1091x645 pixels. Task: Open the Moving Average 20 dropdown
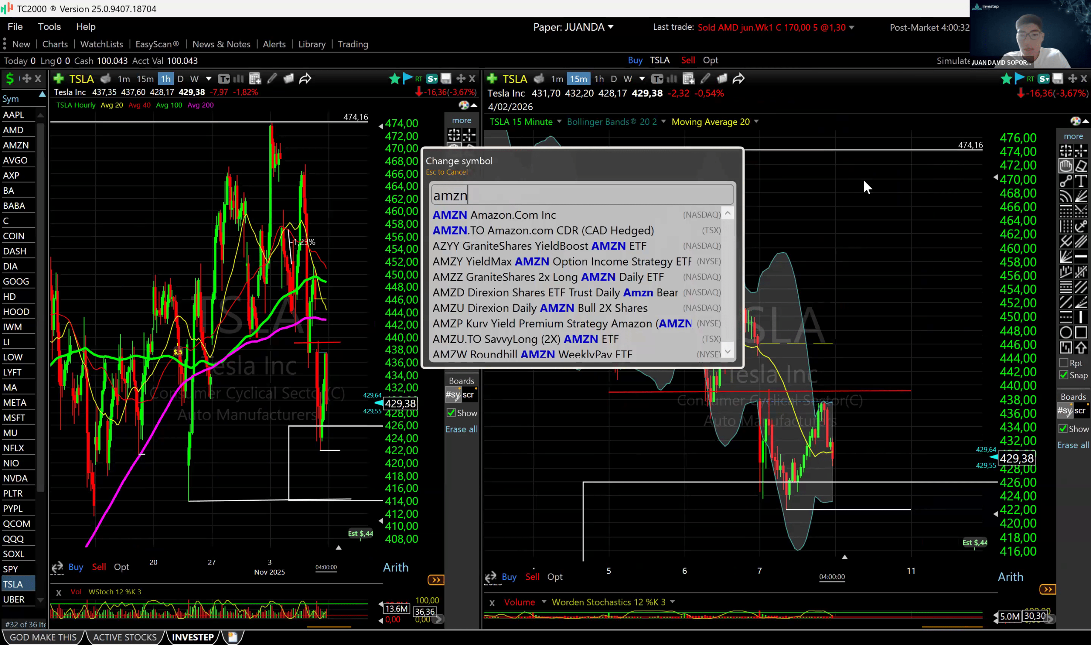756,122
